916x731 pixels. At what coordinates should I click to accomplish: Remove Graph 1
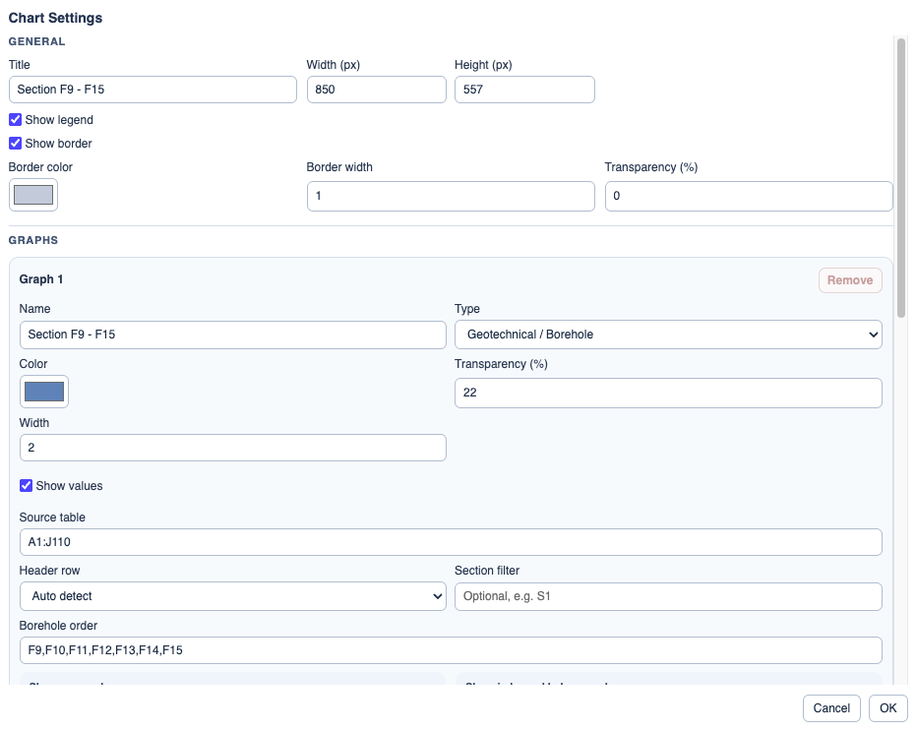tap(850, 280)
